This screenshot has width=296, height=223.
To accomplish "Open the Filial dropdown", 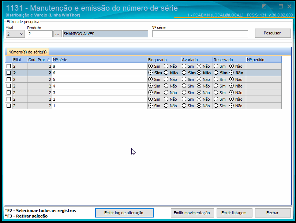I will (15, 34).
